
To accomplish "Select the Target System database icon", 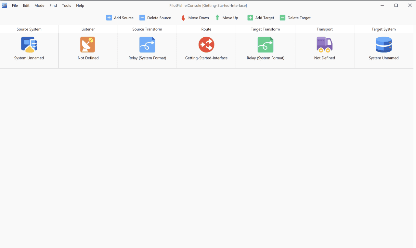I will pos(383,44).
